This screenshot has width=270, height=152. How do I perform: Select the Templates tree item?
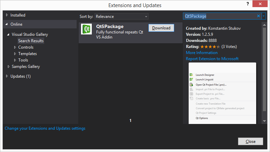[x=28, y=54]
